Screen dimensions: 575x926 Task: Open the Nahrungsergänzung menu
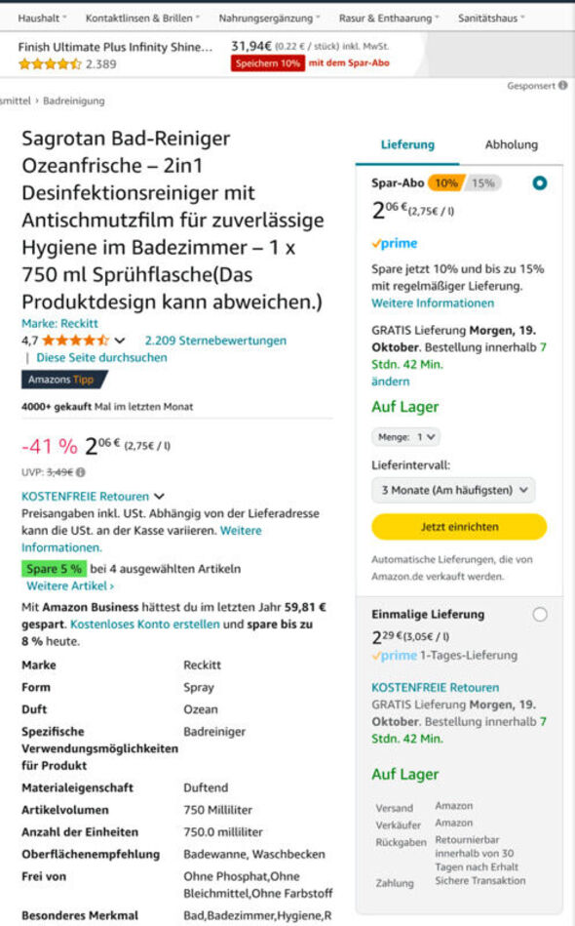pyautogui.click(x=269, y=19)
